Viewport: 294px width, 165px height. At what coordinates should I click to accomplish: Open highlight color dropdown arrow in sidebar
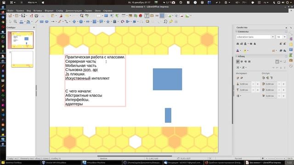[x=248, y=51]
